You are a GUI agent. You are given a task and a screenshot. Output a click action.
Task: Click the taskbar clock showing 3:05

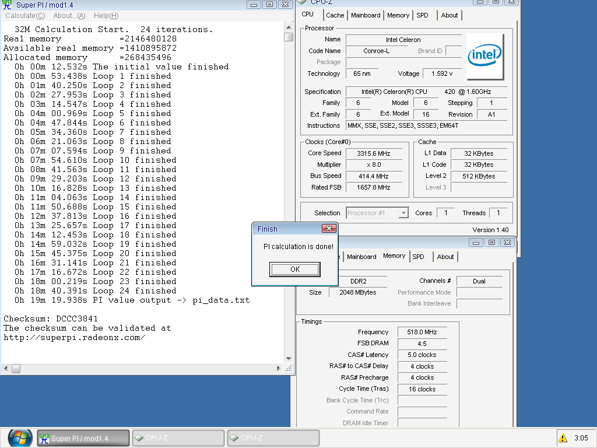click(x=581, y=438)
